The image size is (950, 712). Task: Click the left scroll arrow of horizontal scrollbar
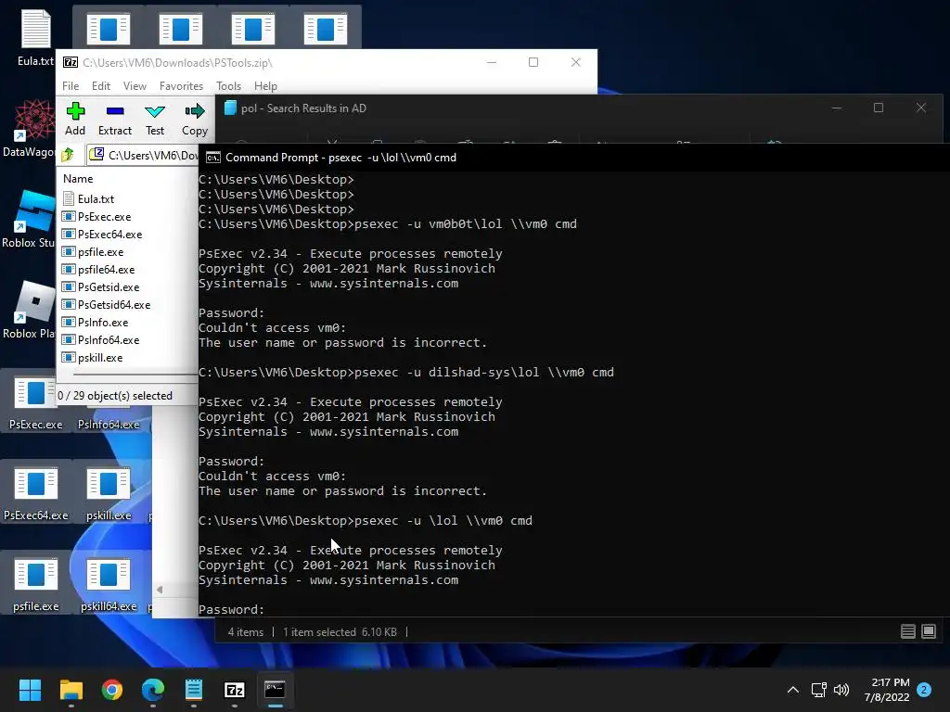click(x=160, y=589)
